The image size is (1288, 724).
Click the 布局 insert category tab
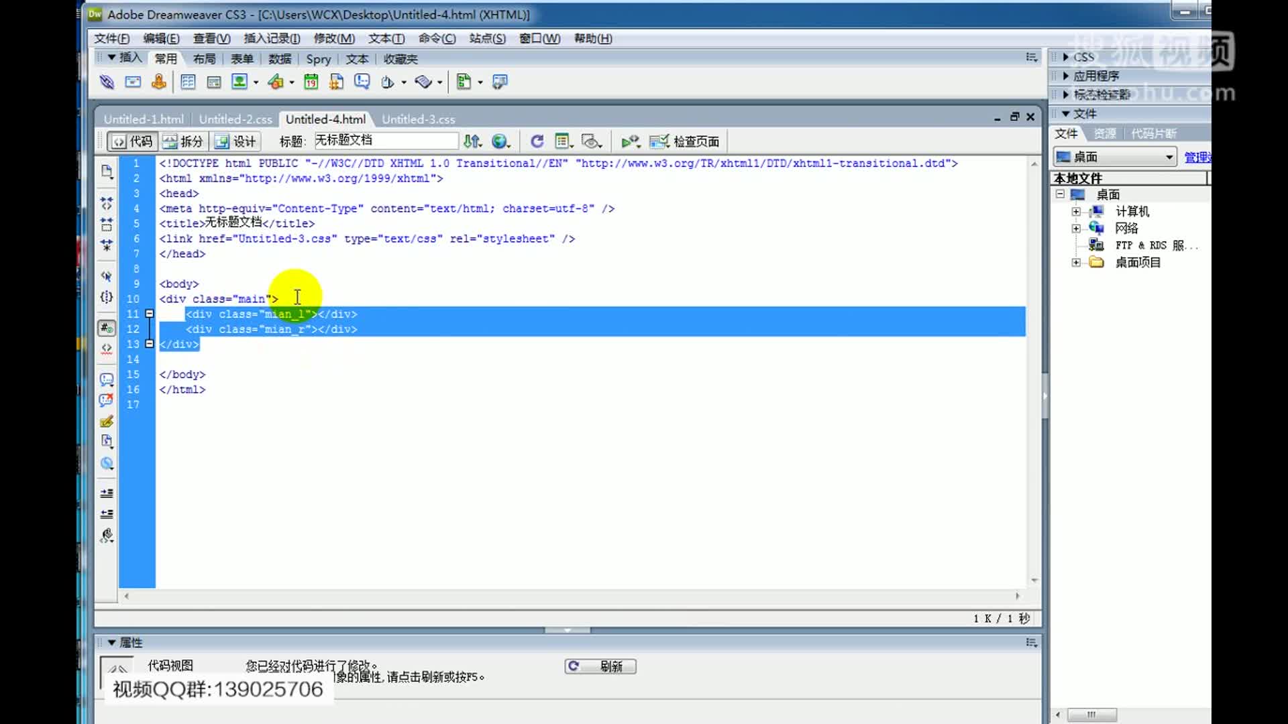[205, 59]
